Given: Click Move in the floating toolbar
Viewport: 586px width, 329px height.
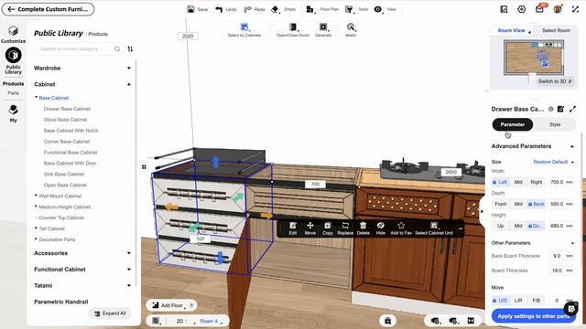Looking at the screenshot, I should [x=309, y=228].
